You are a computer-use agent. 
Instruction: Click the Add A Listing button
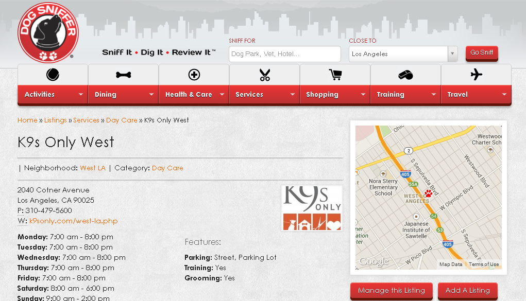[468, 291]
